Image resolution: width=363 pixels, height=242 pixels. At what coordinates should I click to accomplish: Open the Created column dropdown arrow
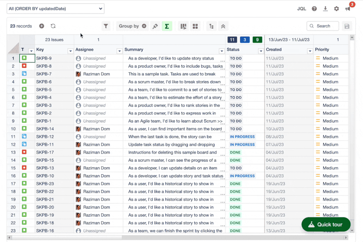coord(310,51)
